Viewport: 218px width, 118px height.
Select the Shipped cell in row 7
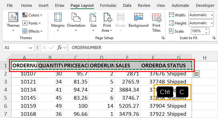[179, 114]
